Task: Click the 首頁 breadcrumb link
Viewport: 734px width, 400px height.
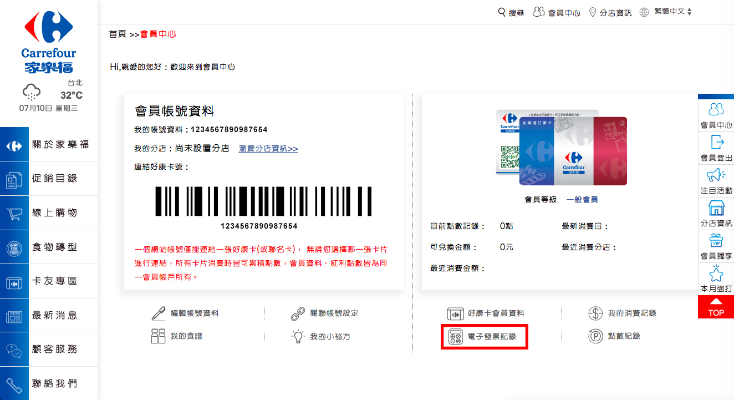Action: click(118, 34)
